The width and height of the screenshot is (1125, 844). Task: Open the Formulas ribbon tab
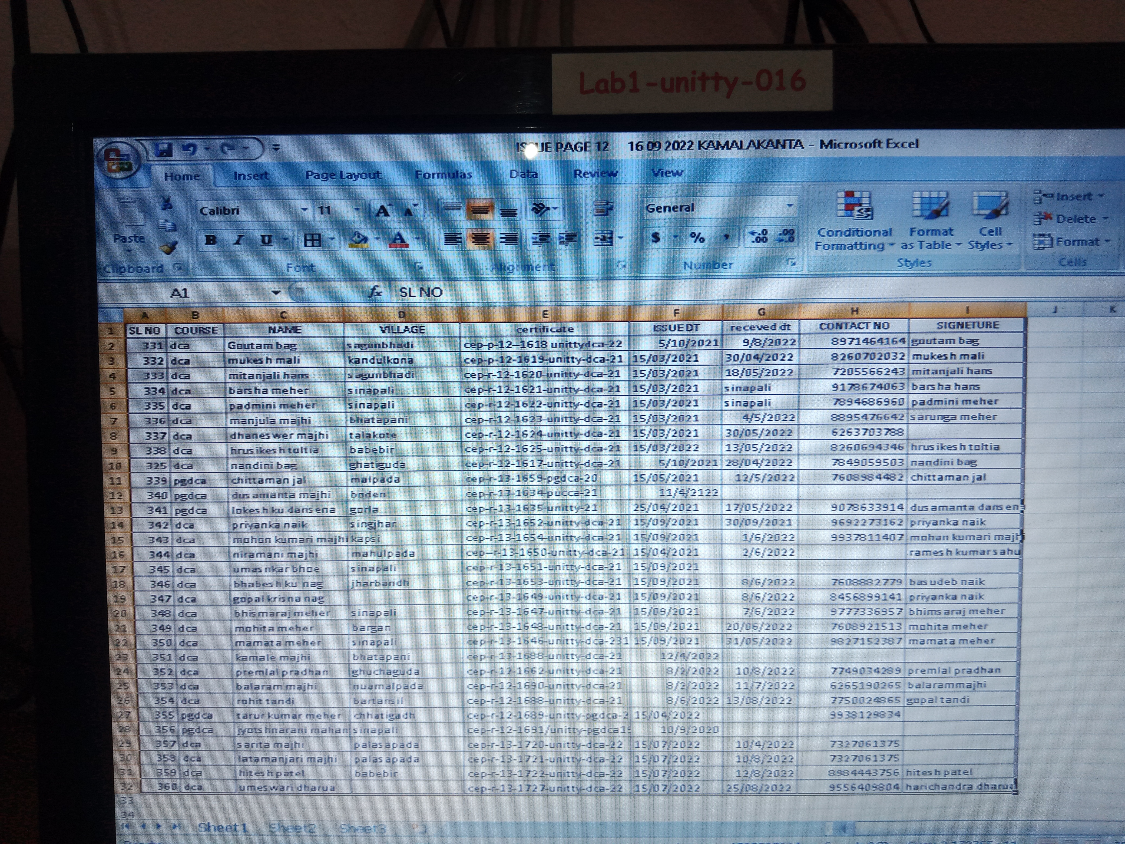click(x=444, y=174)
